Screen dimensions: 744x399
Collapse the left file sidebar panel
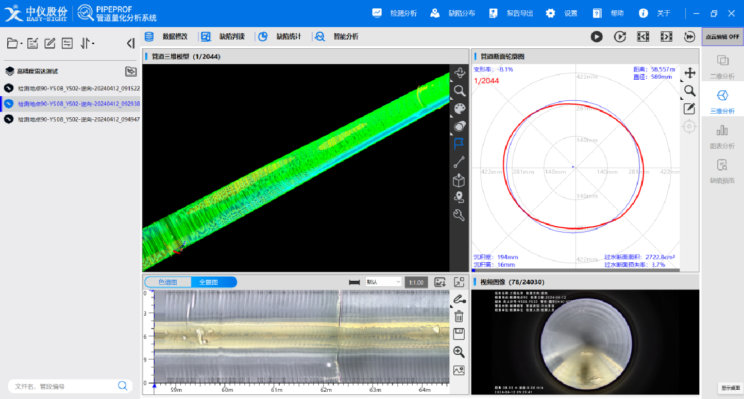pos(130,44)
